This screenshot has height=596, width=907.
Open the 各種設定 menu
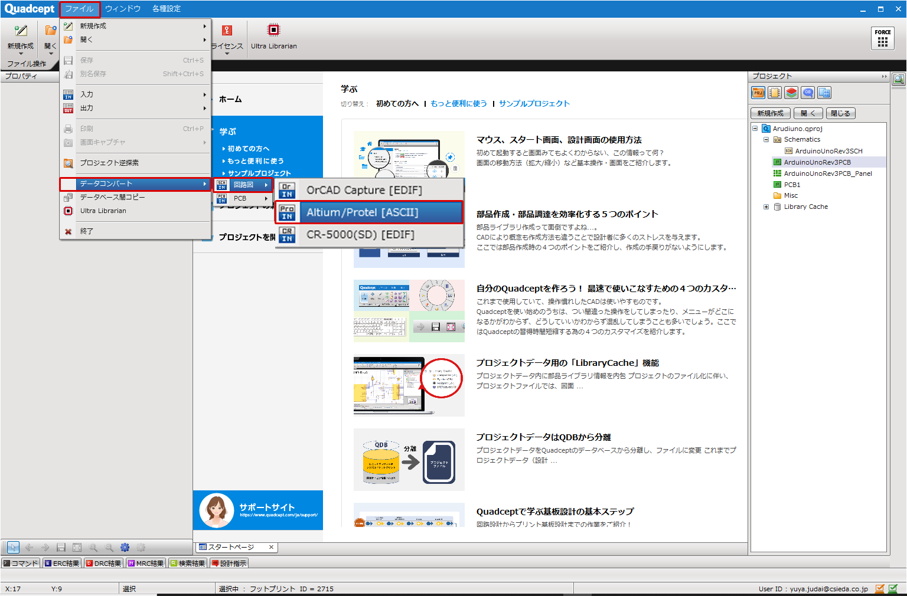point(167,9)
